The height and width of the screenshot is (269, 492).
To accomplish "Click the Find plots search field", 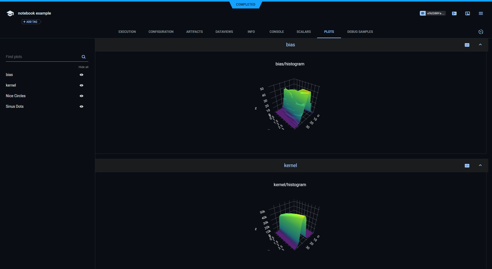I will [x=42, y=57].
